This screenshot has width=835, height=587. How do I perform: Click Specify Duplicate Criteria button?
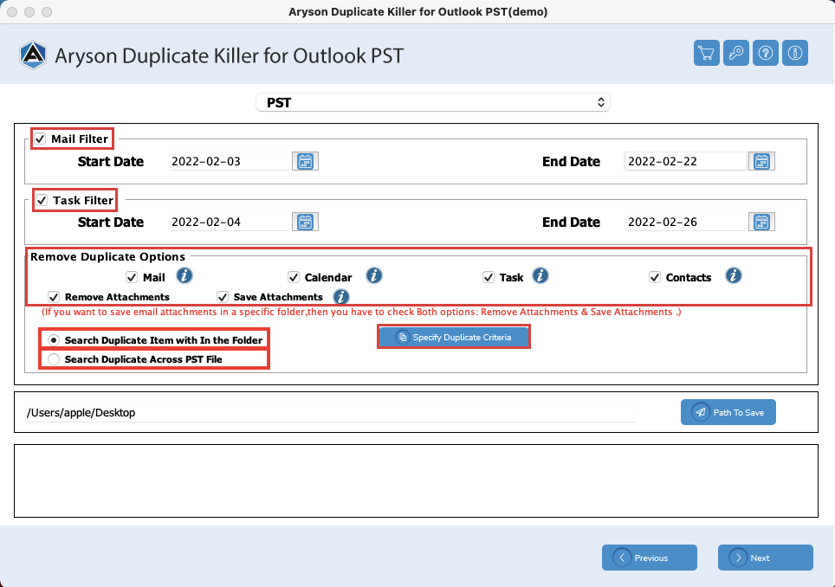point(454,338)
